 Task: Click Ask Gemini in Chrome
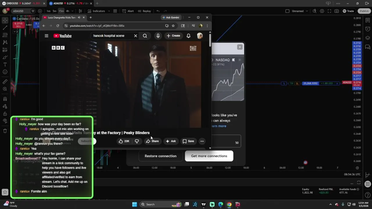(171, 17)
